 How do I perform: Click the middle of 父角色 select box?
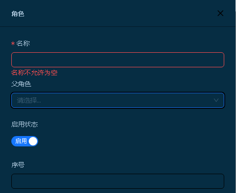(x=118, y=100)
